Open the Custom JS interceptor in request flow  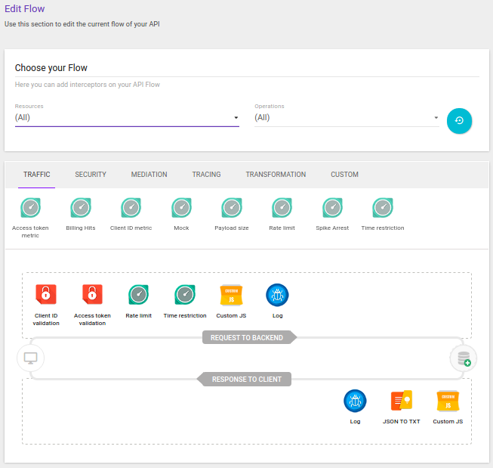[x=231, y=294]
